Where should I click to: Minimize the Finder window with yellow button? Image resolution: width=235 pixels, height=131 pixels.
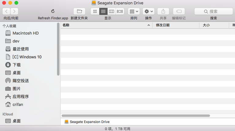pyautogui.click(x=10, y=3)
